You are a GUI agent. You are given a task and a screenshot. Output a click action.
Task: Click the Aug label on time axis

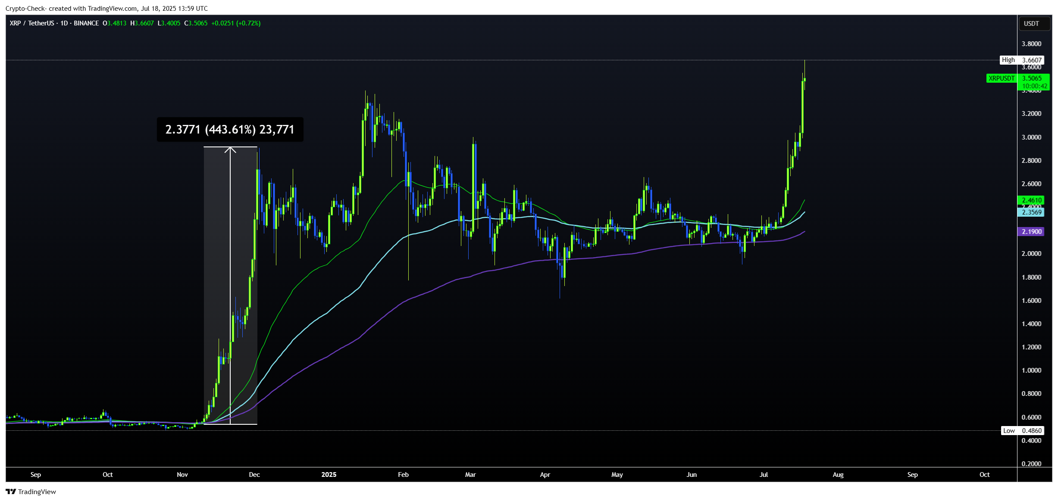[838, 475]
